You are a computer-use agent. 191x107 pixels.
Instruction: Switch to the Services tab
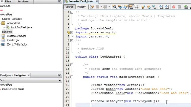point(23,1)
